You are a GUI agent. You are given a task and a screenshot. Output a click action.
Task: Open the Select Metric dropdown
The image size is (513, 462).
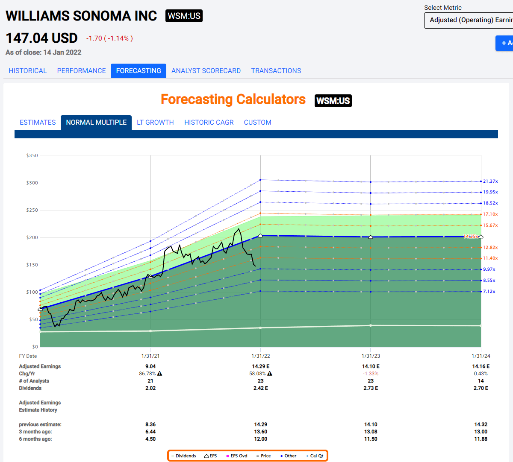click(469, 20)
